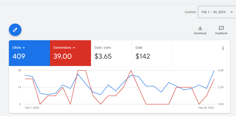The image size is (236, 116).
Task: Open the Feb 1 – 26, 2025 date range picker
Action: (217, 12)
